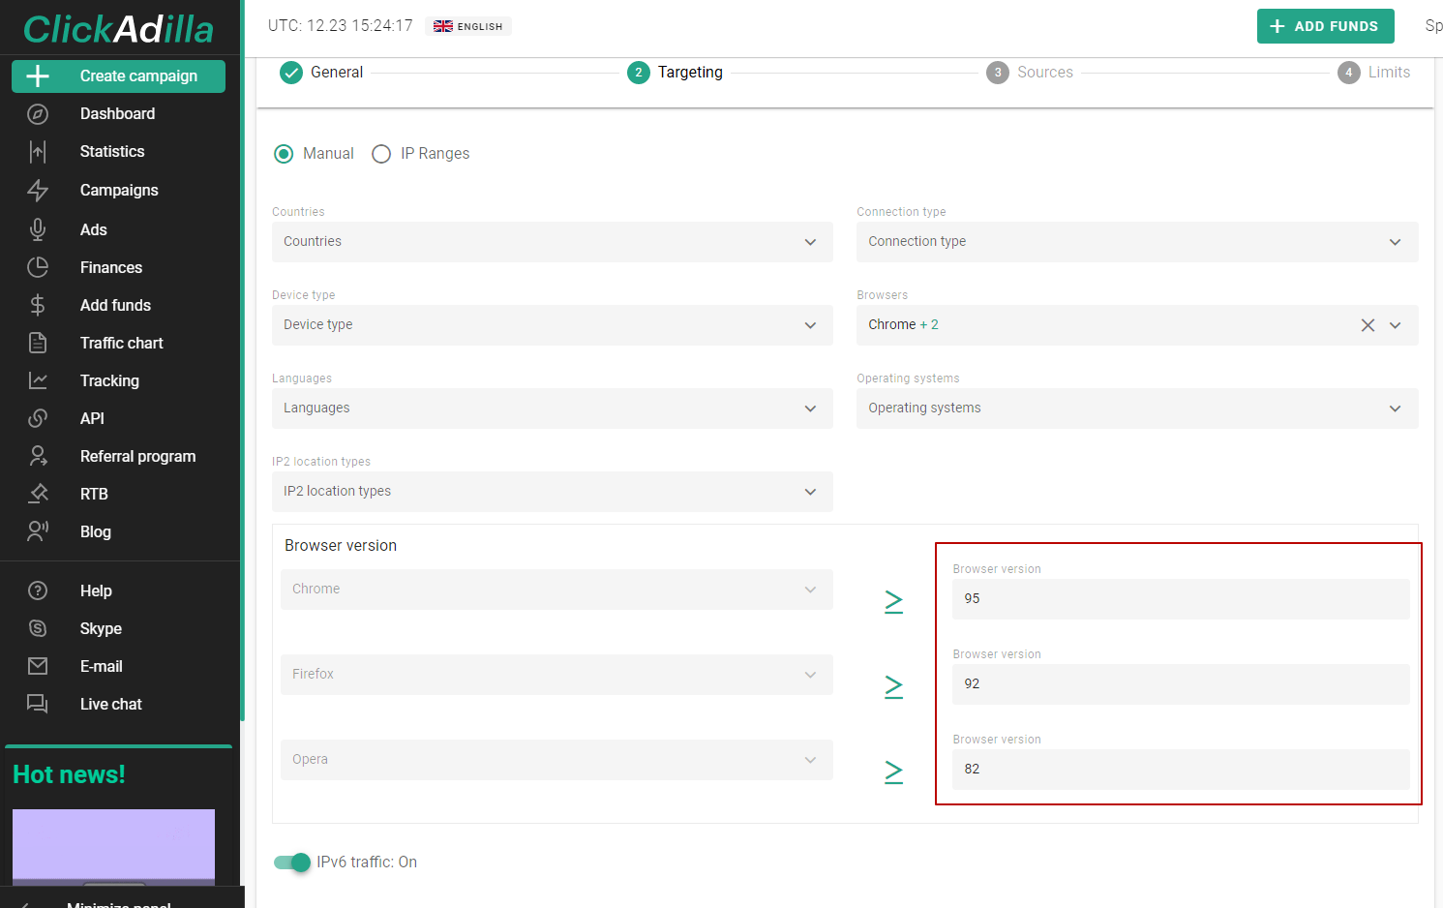The height and width of the screenshot is (908, 1443).
Task: Select the Manual radio button
Action: click(284, 154)
